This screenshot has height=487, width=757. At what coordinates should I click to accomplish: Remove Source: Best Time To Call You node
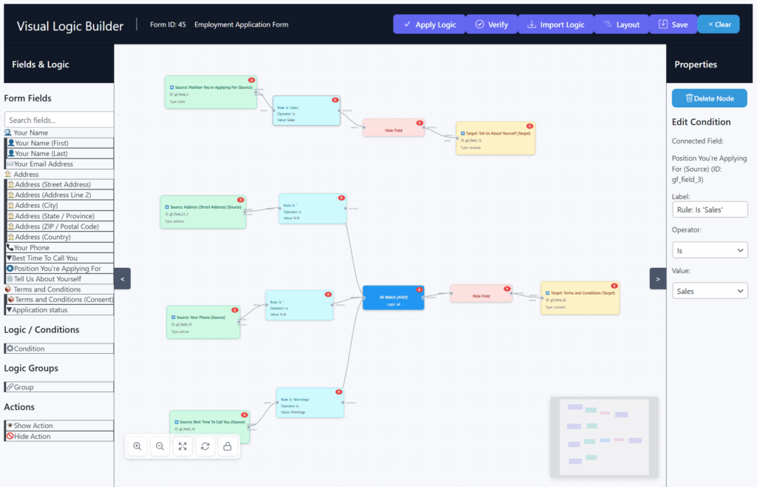244,415
